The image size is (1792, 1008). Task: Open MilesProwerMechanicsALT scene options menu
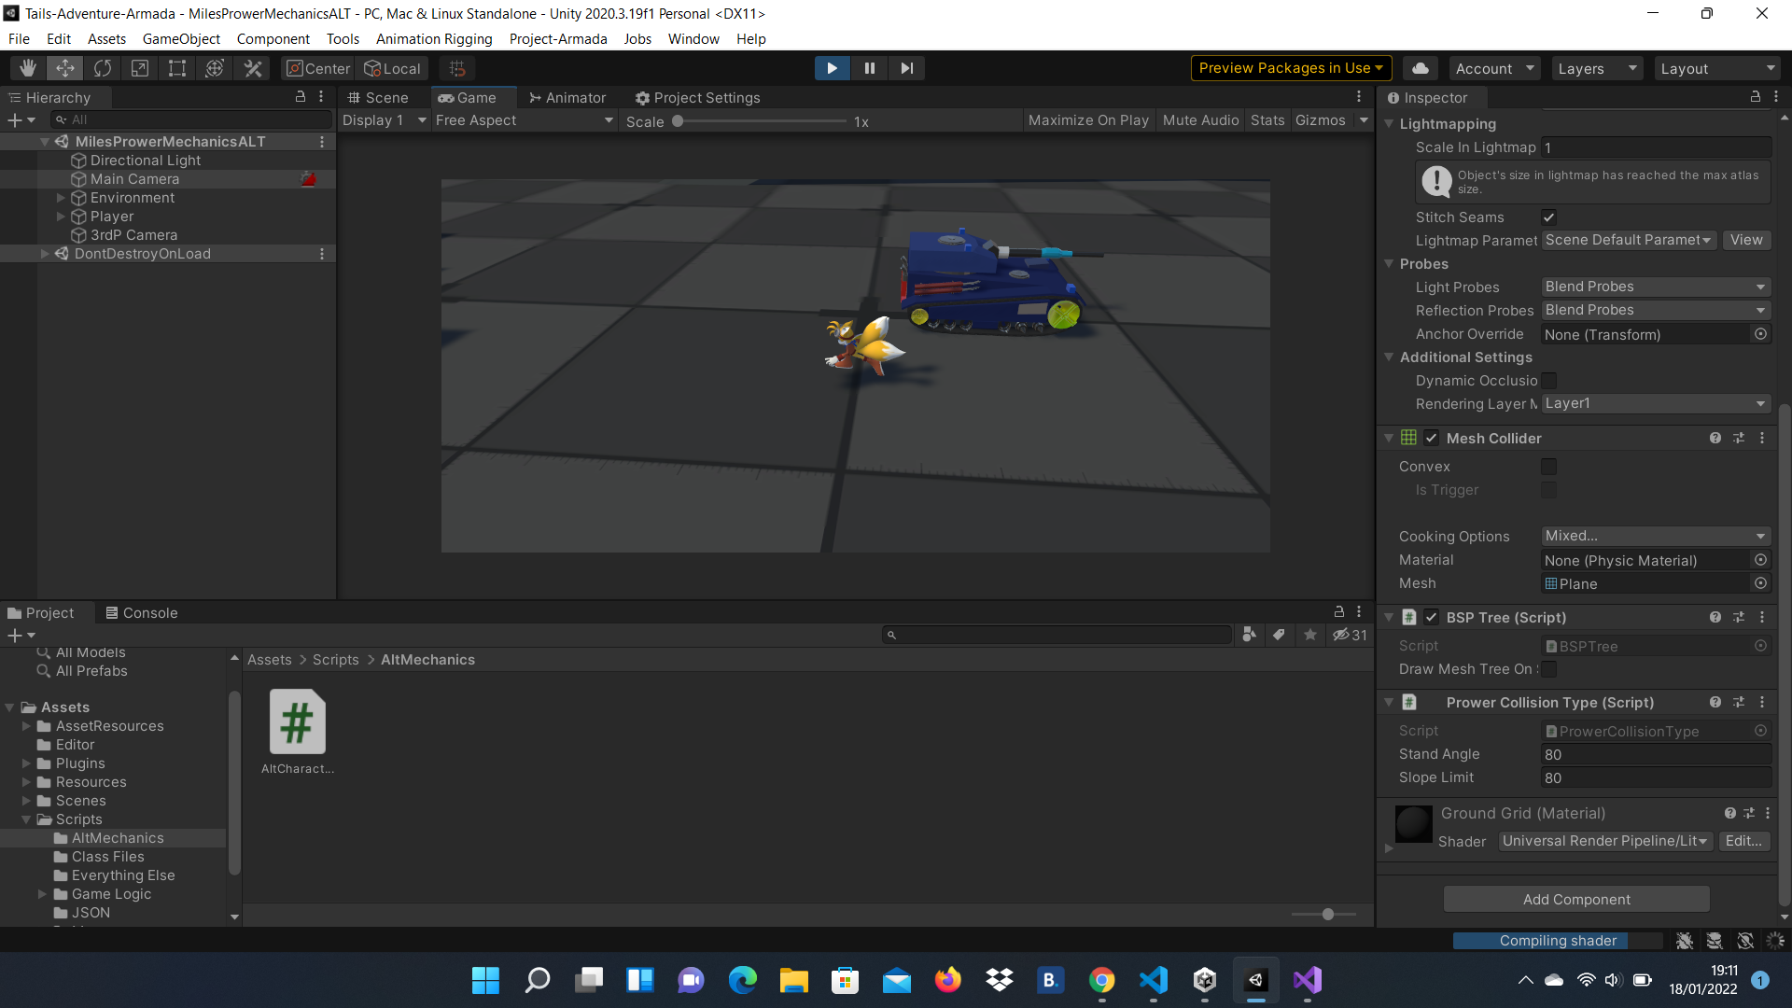pyautogui.click(x=322, y=142)
